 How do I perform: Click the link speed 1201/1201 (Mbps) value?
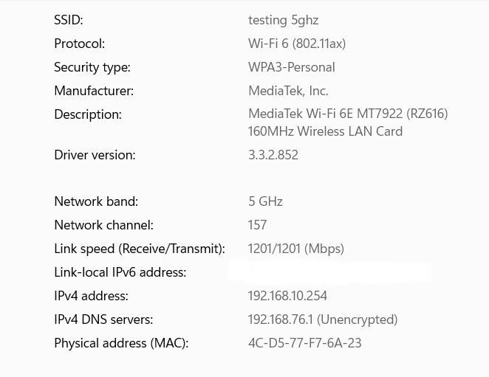point(296,249)
